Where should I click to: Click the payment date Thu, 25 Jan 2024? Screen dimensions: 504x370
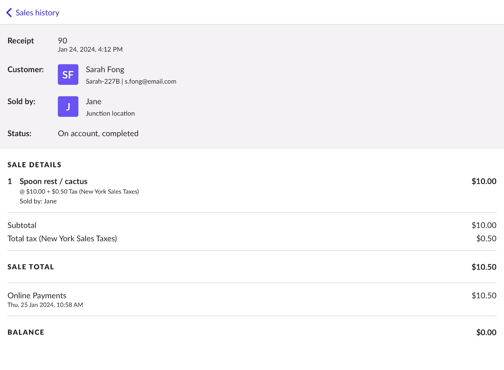tap(45, 305)
